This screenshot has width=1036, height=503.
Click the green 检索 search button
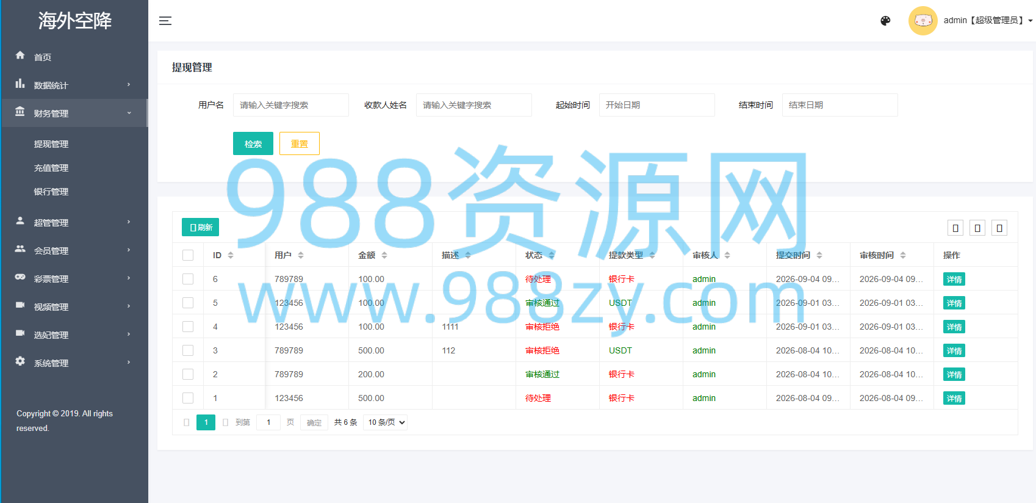pyautogui.click(x=253, y=143)
